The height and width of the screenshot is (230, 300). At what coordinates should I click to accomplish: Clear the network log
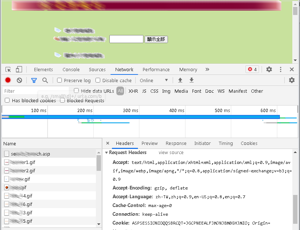click(19, 80)
